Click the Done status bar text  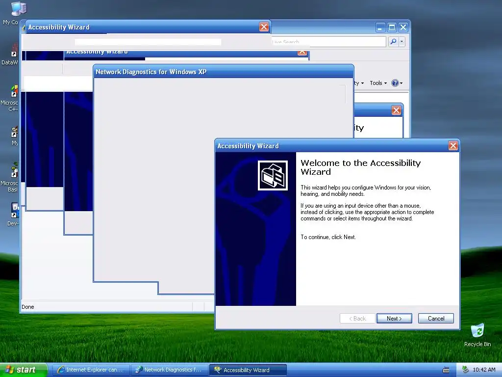tap(28, 307)
